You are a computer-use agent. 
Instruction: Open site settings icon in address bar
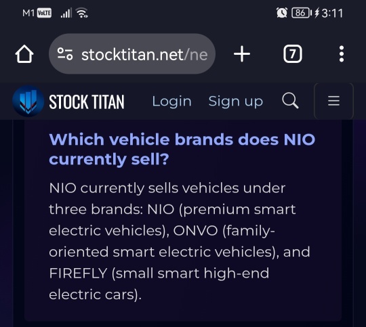65,54
